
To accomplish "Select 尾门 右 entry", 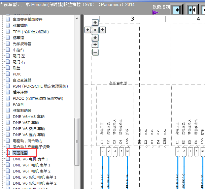I will coord(19,62).
